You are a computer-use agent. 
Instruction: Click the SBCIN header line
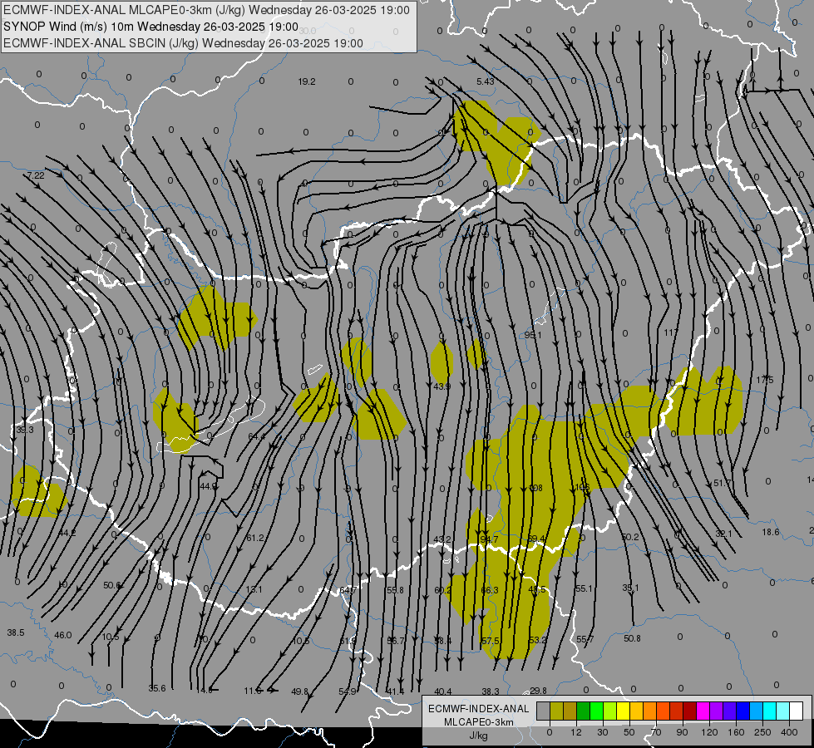click(x=183, y=43)
